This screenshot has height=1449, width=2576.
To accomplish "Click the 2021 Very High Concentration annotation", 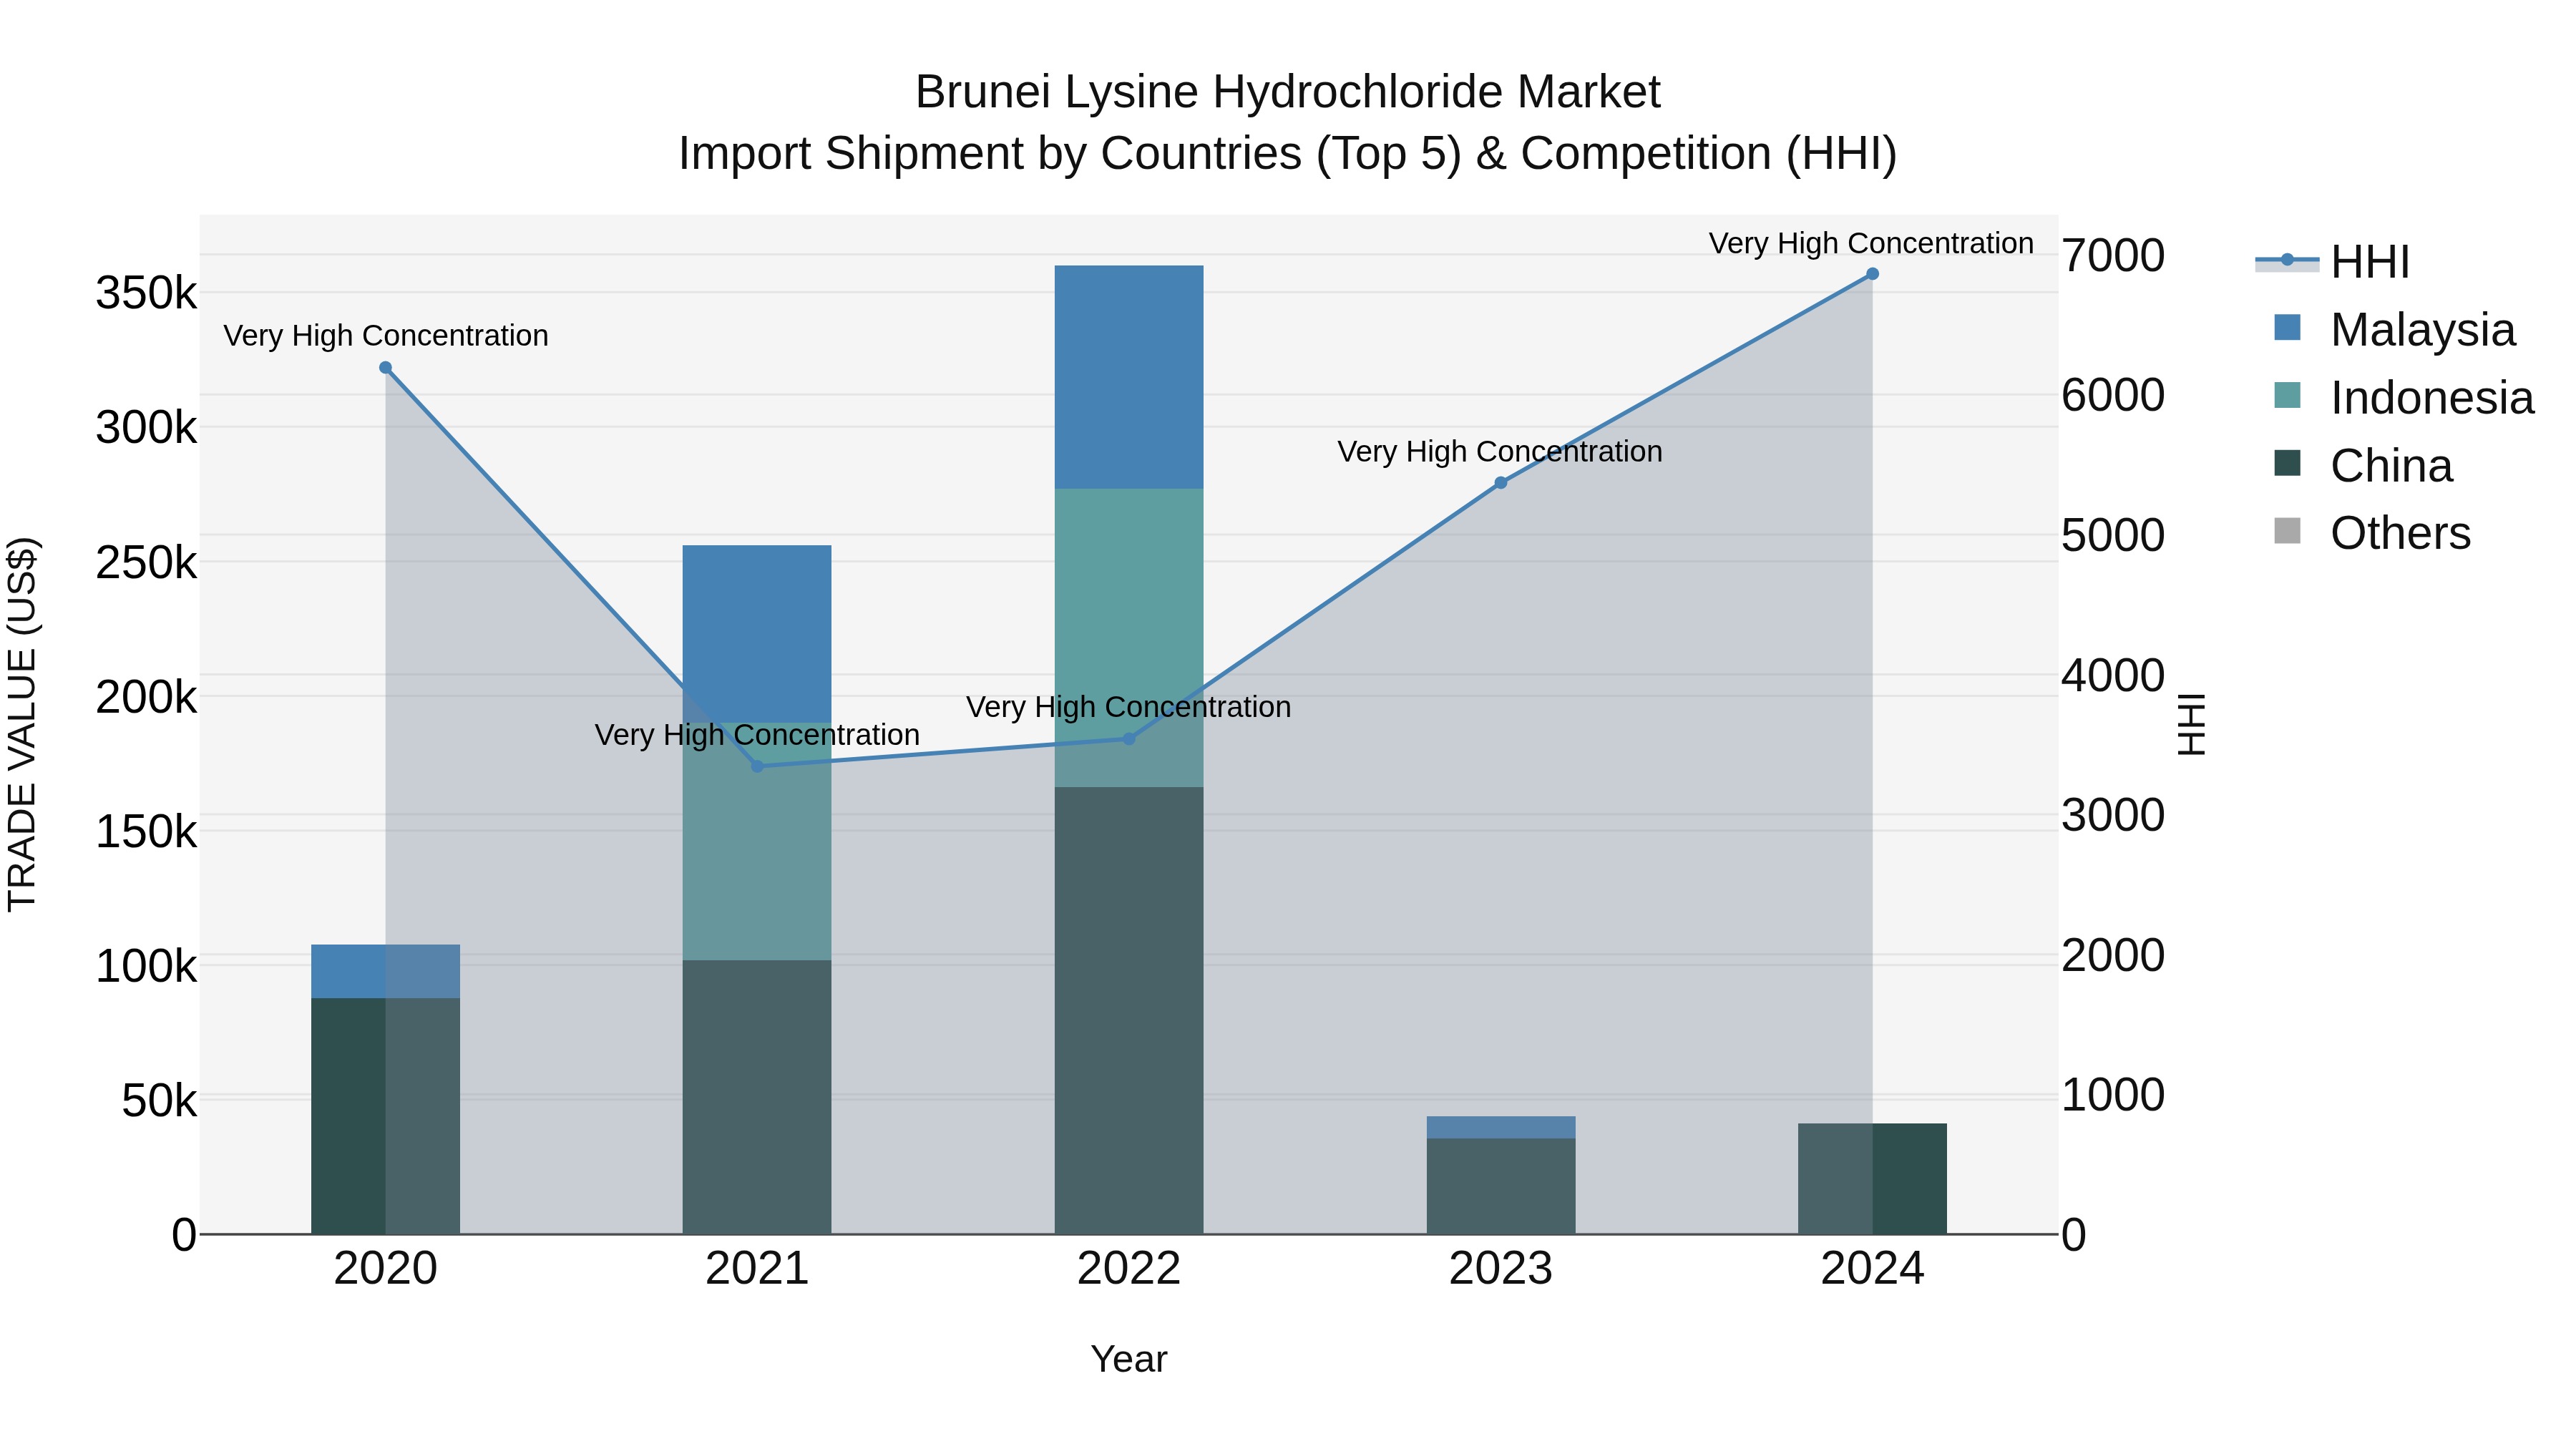I will click(757, 735).
